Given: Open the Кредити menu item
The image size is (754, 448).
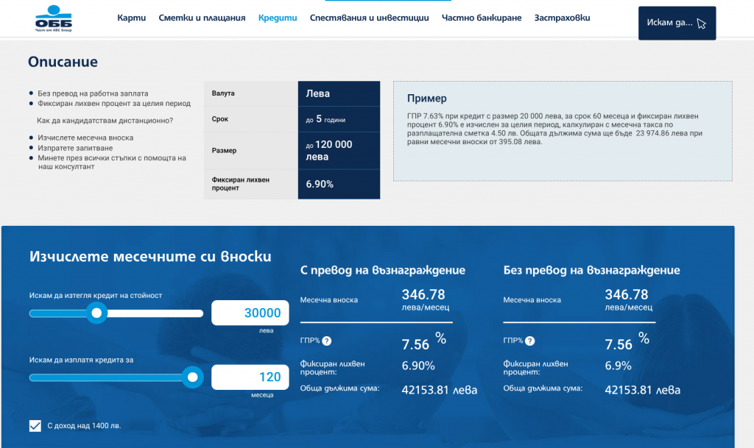Looking at the screenshot, I should tap(278, 17).
